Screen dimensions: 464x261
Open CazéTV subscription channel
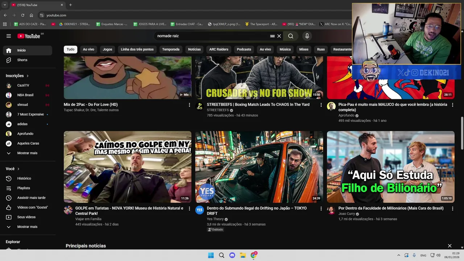tap(28, 85)
